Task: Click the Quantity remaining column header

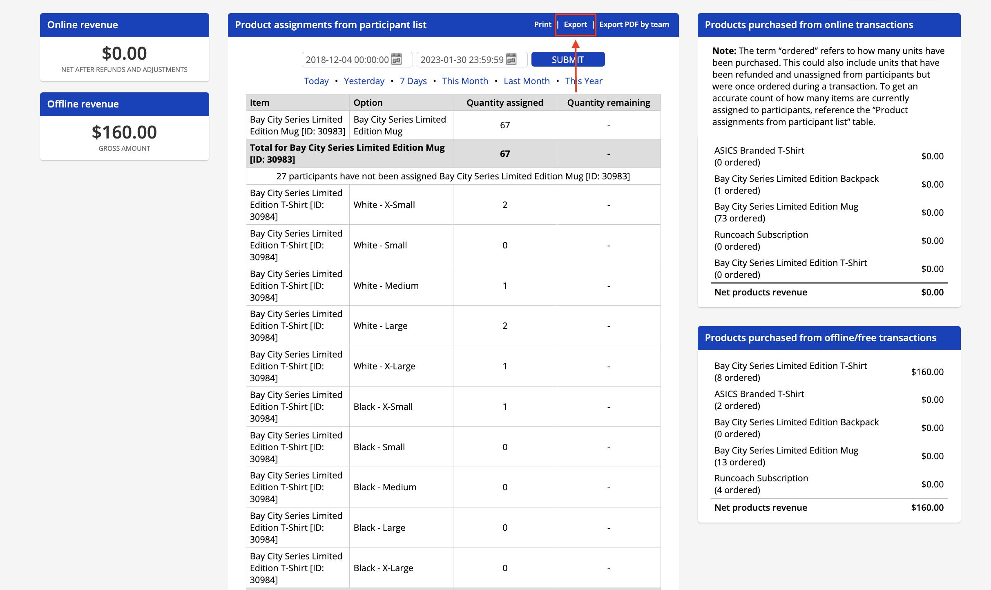Action: [608, 103]
